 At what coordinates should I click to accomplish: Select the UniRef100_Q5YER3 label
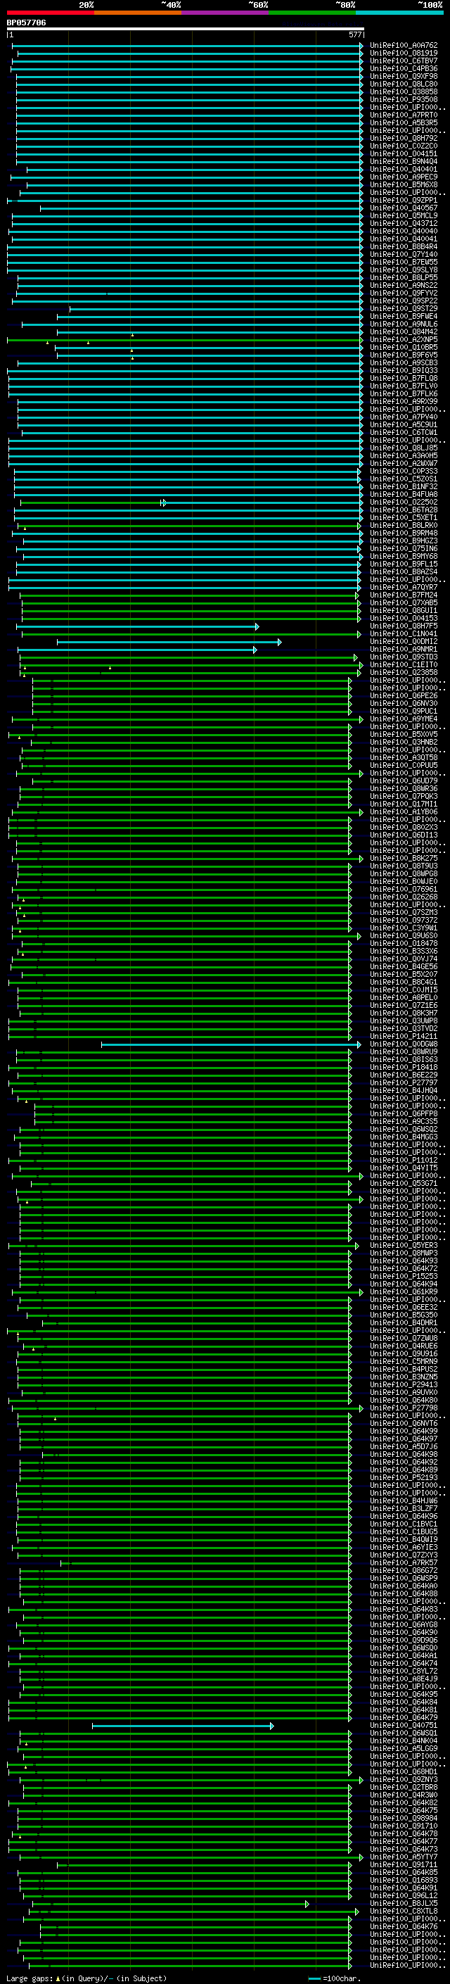click(404, 1246)
